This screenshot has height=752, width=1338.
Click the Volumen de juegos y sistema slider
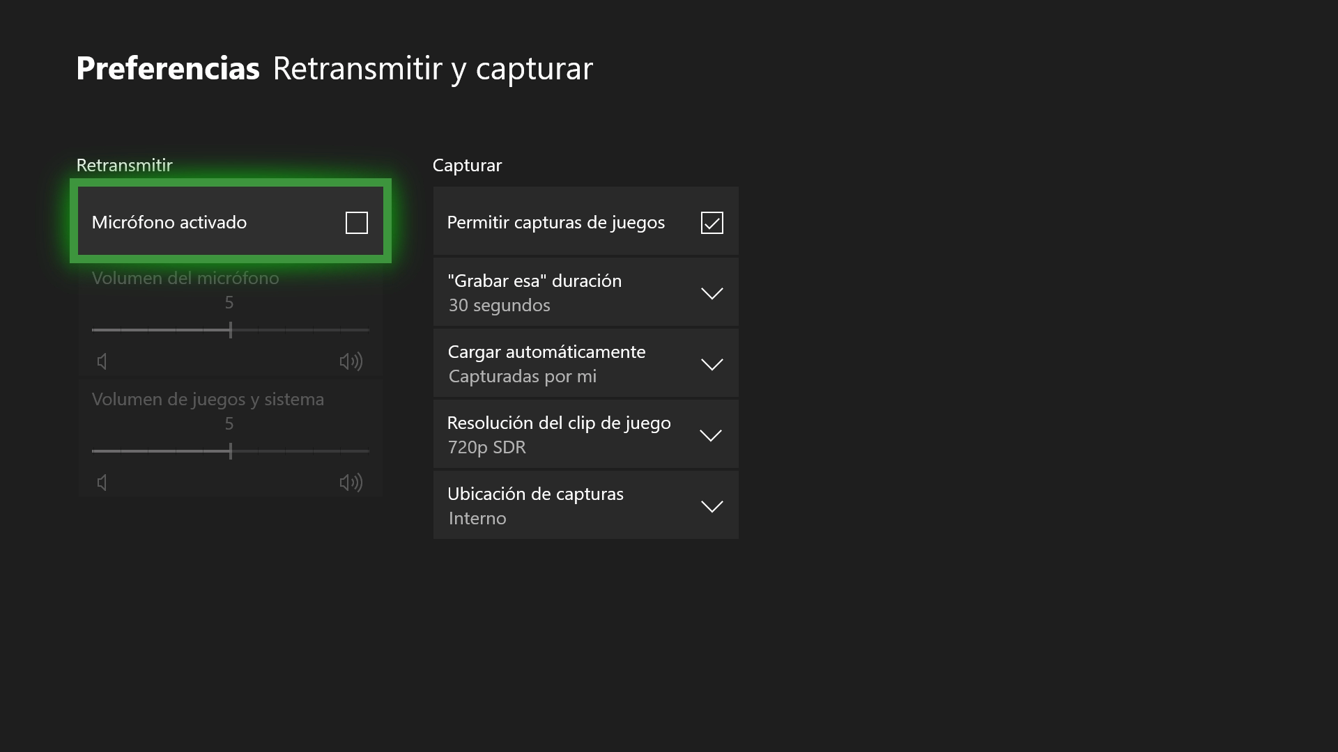pos(230,451)
